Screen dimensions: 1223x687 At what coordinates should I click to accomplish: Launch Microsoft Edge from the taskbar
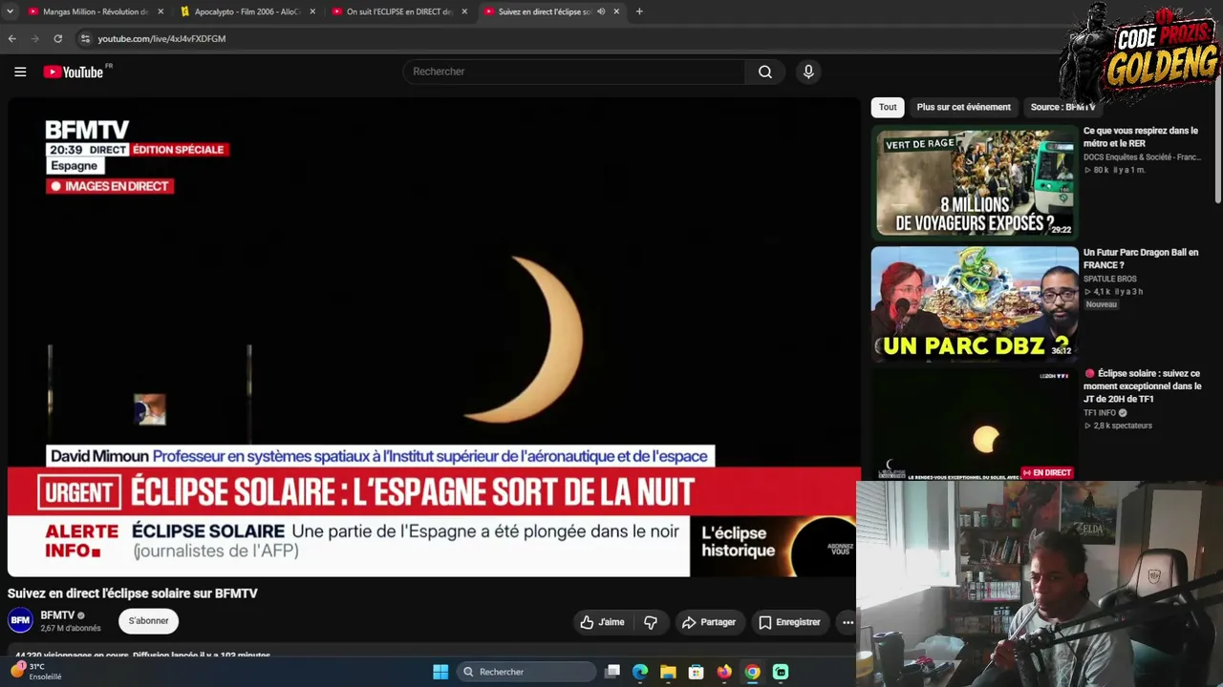pos(640,672)
